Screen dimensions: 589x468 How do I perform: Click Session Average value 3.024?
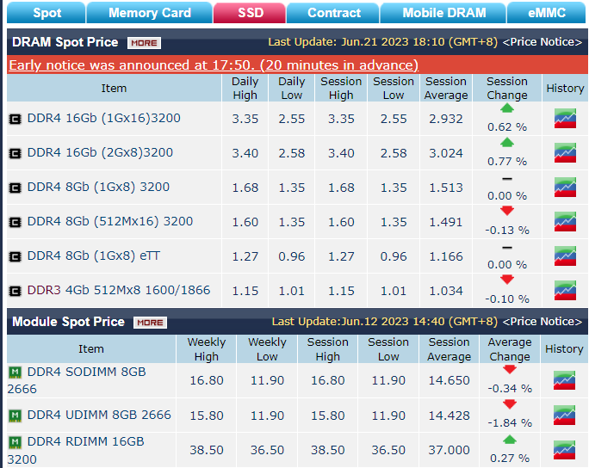pos(446,153)
